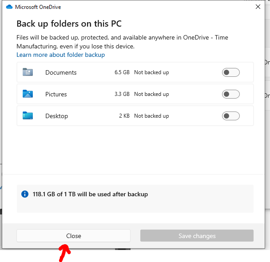Turn on the Documents backup toggle

tap(231, 72)
